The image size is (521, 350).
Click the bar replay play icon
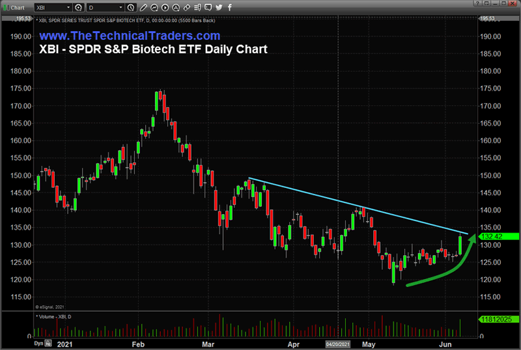click(165, 7)
